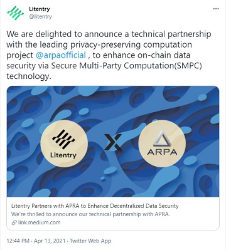Screen dimensions: 226x250
Task: Click the ARPA triangle logo circle
Action: click(162, 143)
